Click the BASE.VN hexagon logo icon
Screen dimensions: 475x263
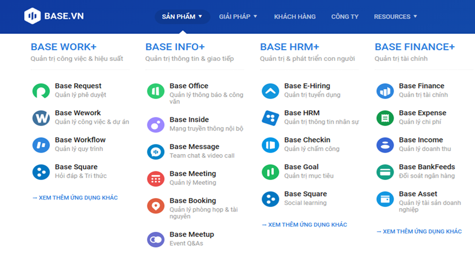(32, 16)
